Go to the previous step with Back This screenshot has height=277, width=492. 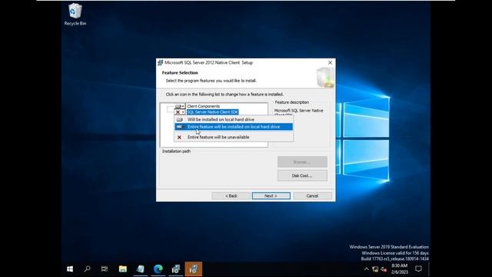click(x=231, y=195)
